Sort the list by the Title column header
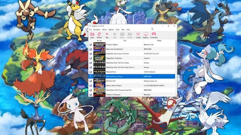Image resolution: width=241 pixels, height=135 pixels. tap(125, 41)
